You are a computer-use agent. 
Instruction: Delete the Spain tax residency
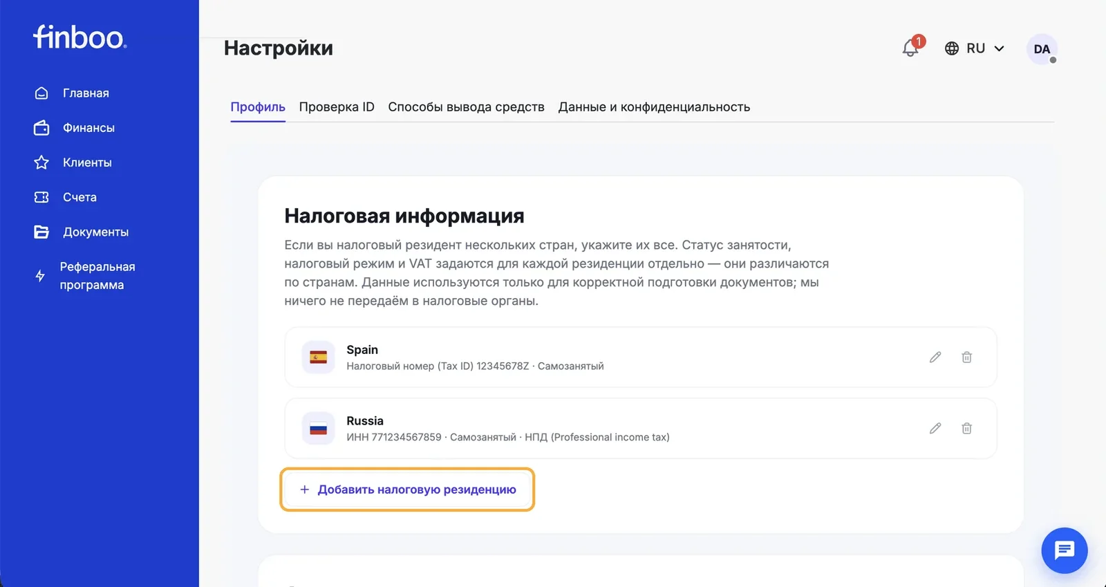click(x=967, y=357)
